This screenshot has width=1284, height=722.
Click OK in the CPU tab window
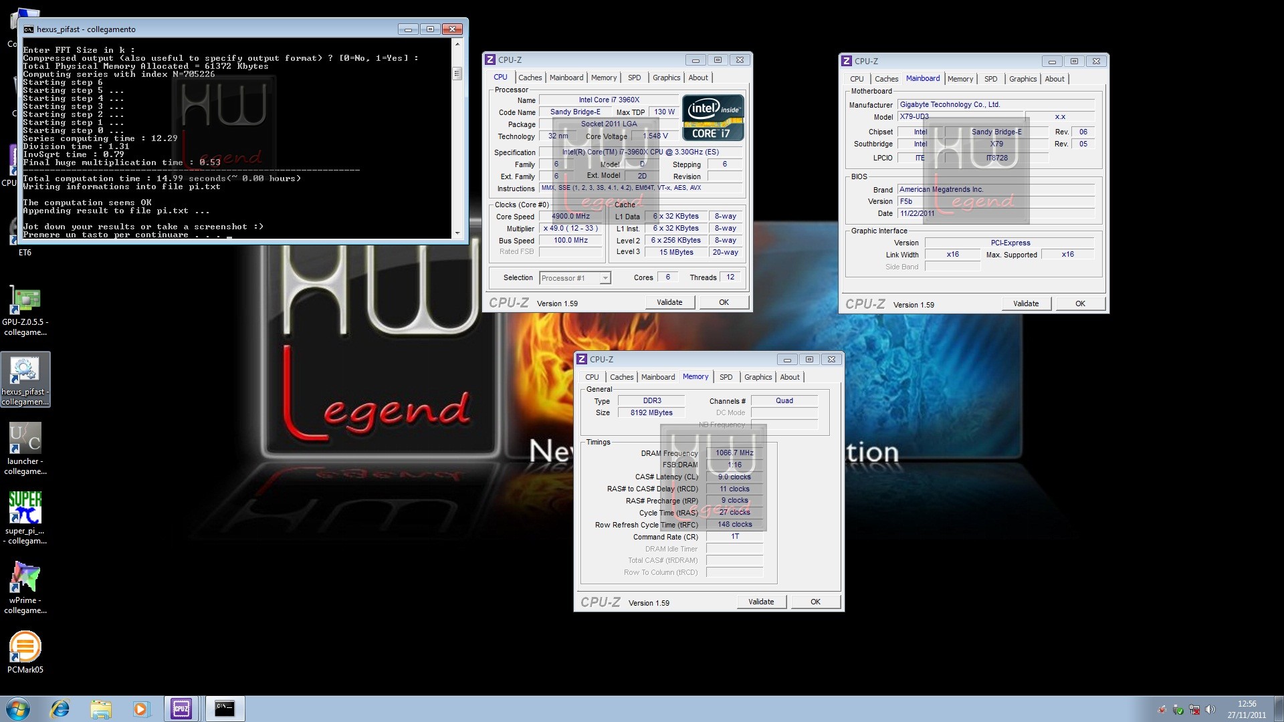coord(724,302)
